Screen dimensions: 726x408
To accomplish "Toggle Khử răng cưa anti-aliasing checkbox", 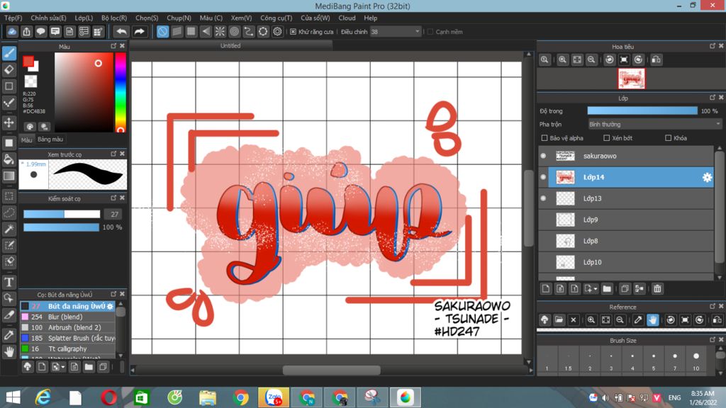I will (x=293, y=31).
